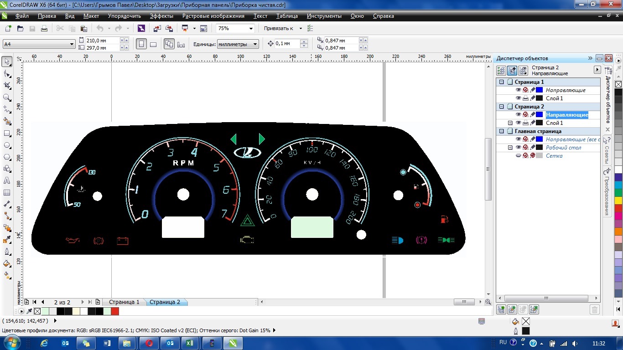Click the no-color swatch in right palette

(618, 84)
